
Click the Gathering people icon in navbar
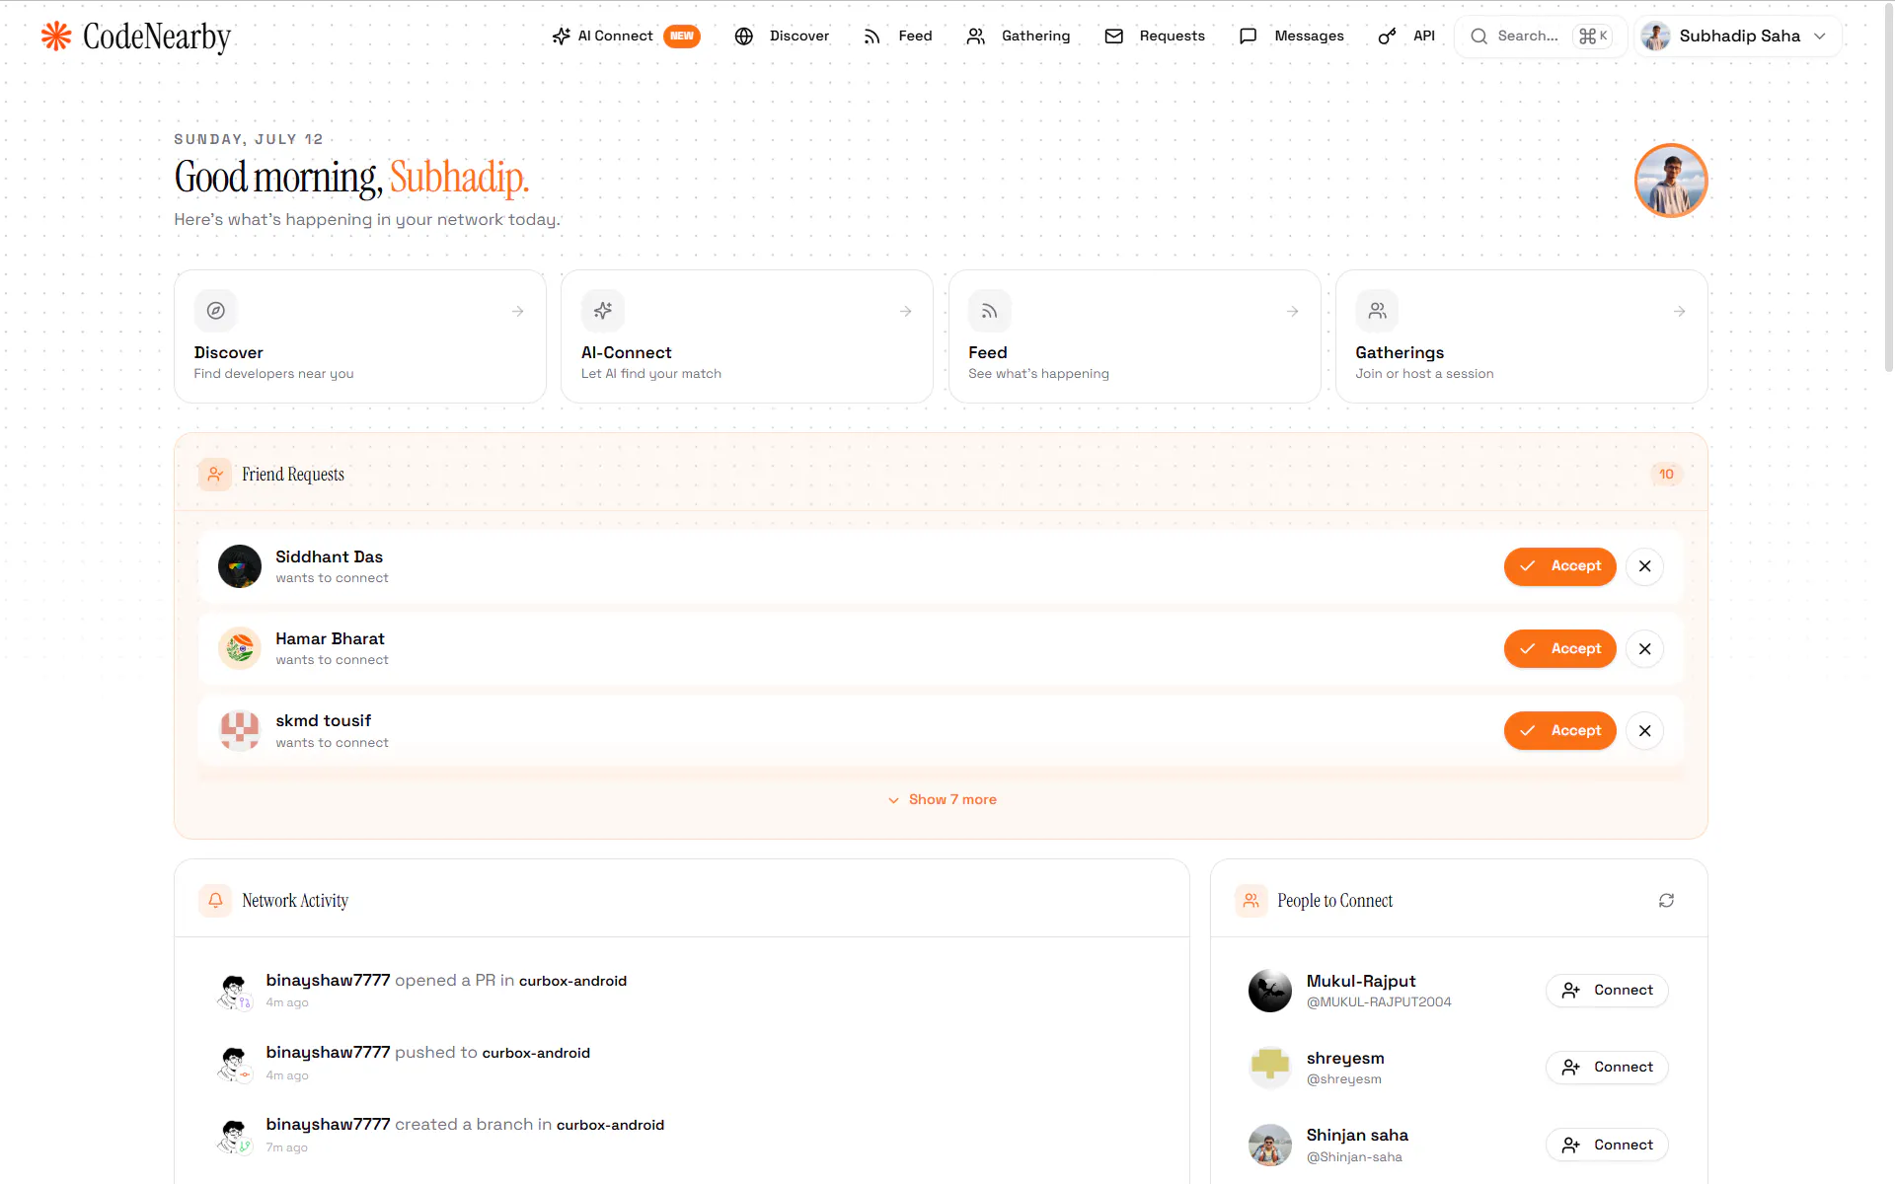(975, 37)
